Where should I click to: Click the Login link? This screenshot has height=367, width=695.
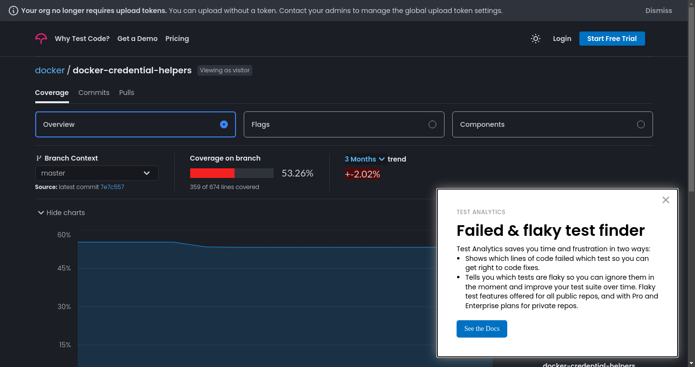562,39
